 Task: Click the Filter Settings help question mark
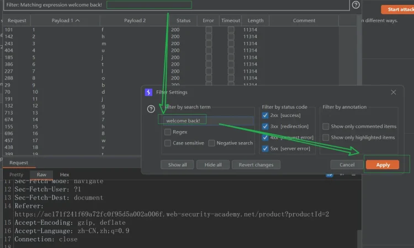151,109
